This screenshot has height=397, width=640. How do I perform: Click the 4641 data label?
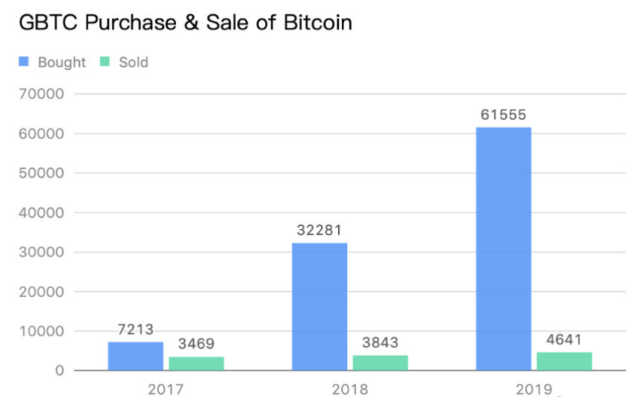[564, 339]
